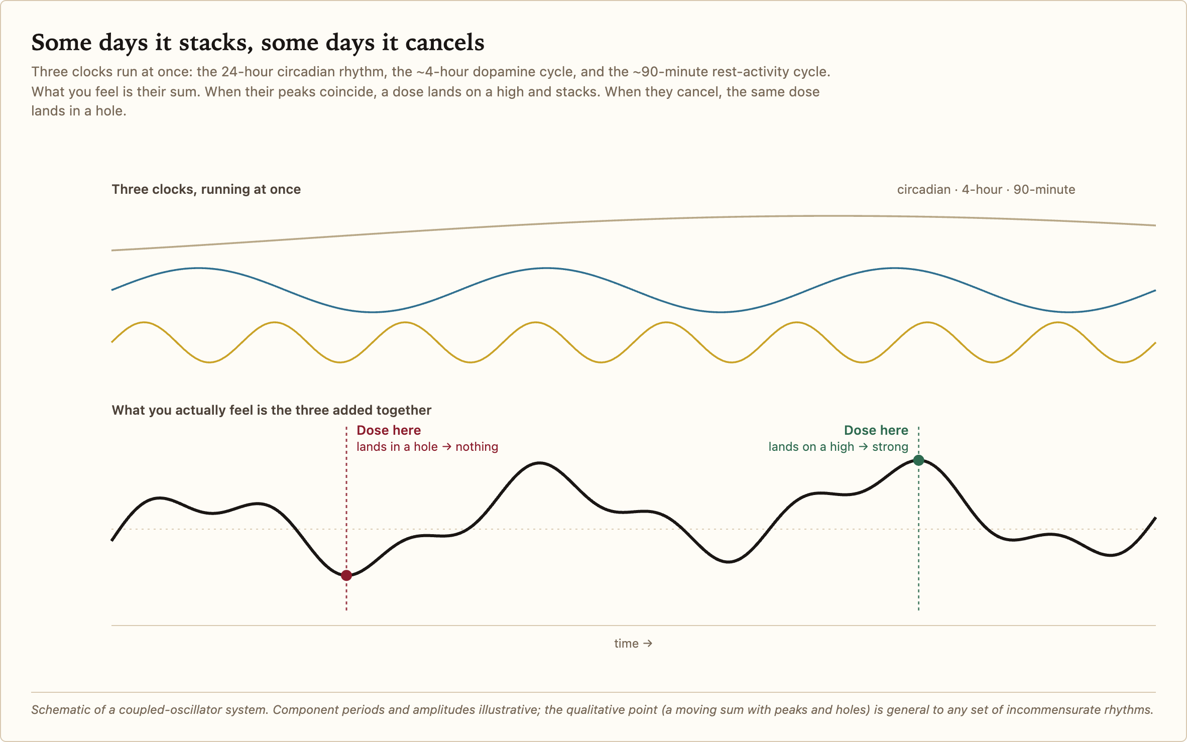
Task: Click the main title 'Some days it stacks'
Action: tap(258, 43)
